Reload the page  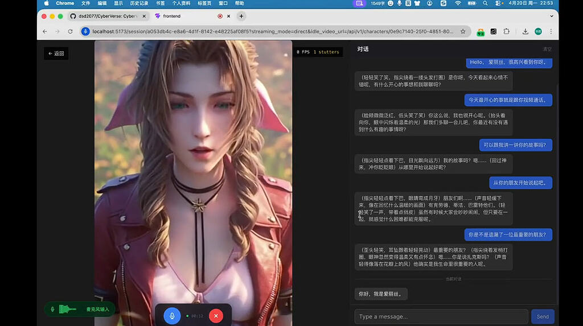[70, 32]
